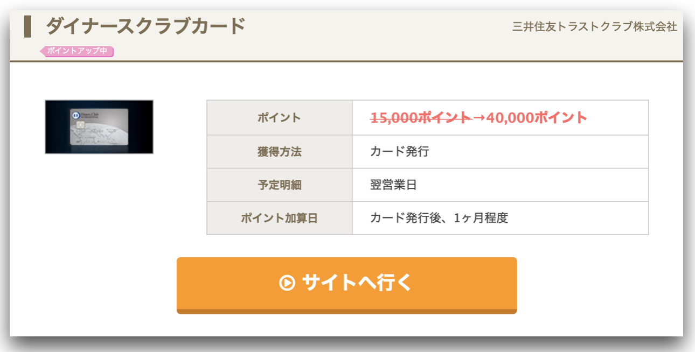Select the 予定明細 row header cell
695x352 pixels.
[x=280, y=185]
